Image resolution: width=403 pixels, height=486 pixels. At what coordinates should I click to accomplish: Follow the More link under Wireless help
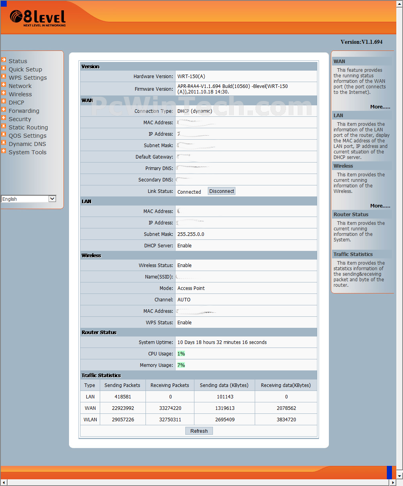380,206
